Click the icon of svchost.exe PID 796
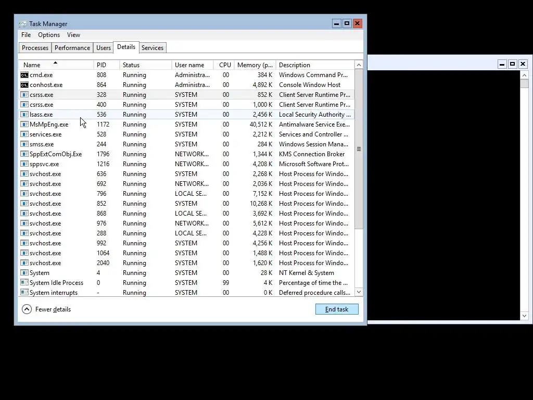 pos(24,193)
